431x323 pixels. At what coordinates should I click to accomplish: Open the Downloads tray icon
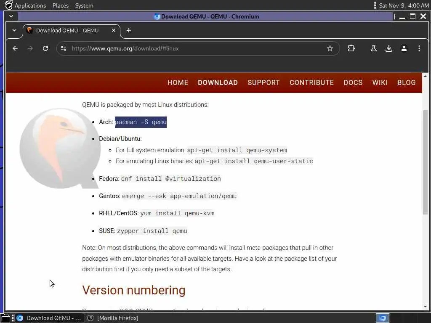click(388, 49)
